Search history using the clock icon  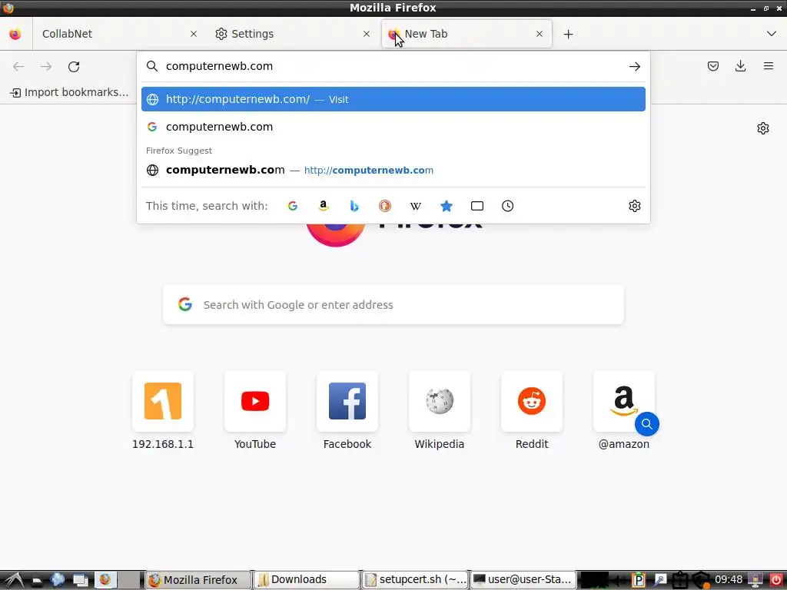pos(507,206)
